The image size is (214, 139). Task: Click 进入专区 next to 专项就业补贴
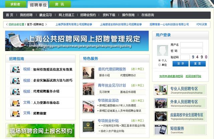coord(137,121)
